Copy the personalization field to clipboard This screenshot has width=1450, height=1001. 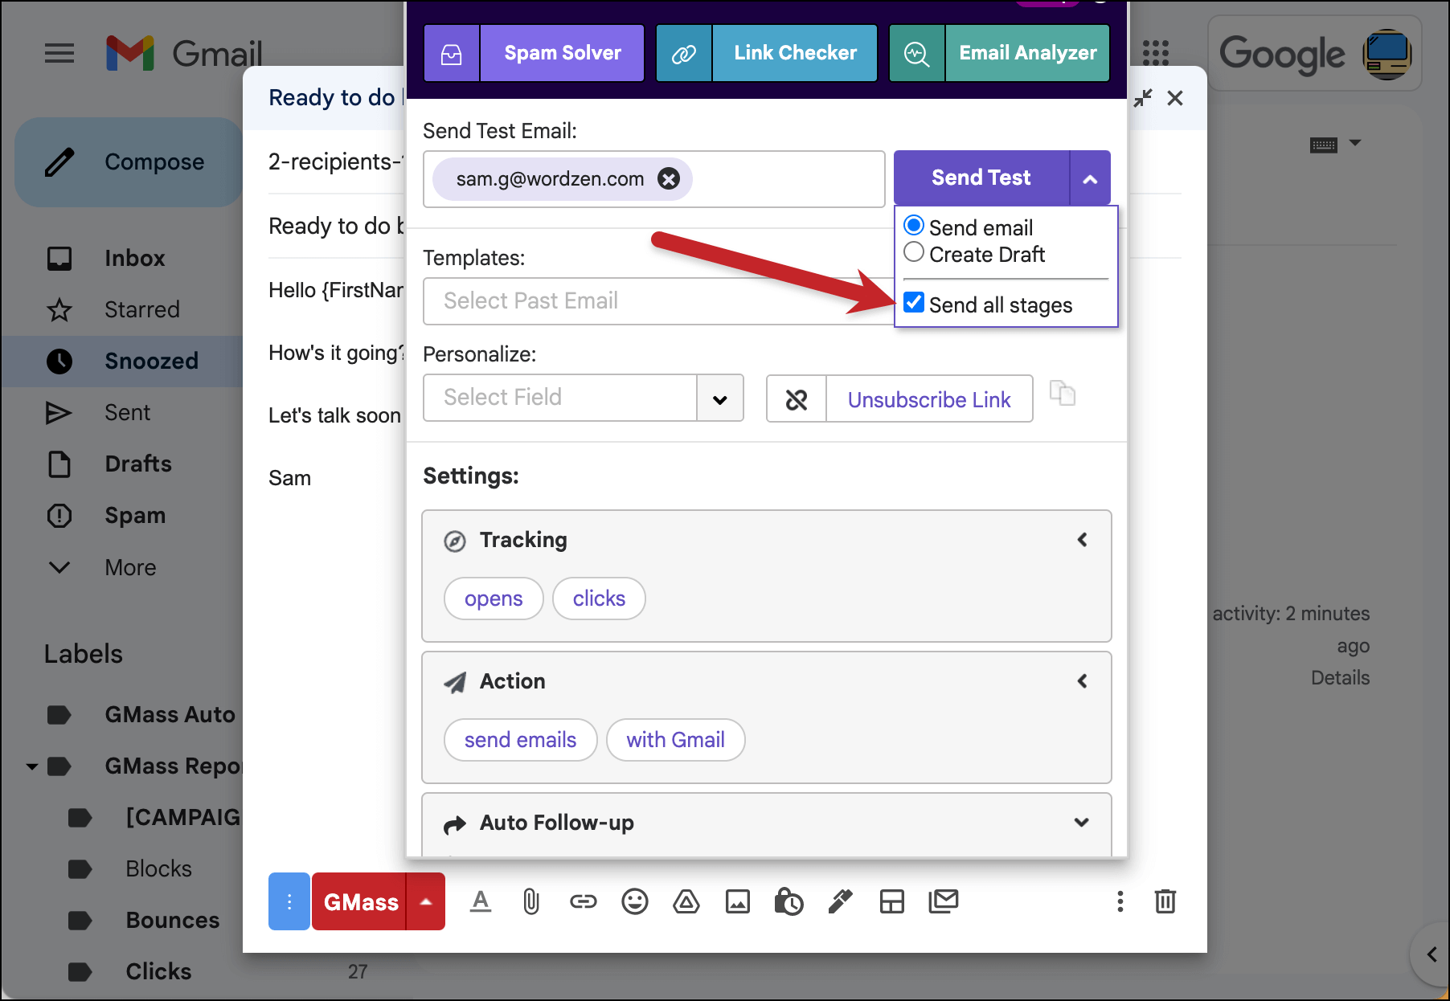click(1063, 394)
